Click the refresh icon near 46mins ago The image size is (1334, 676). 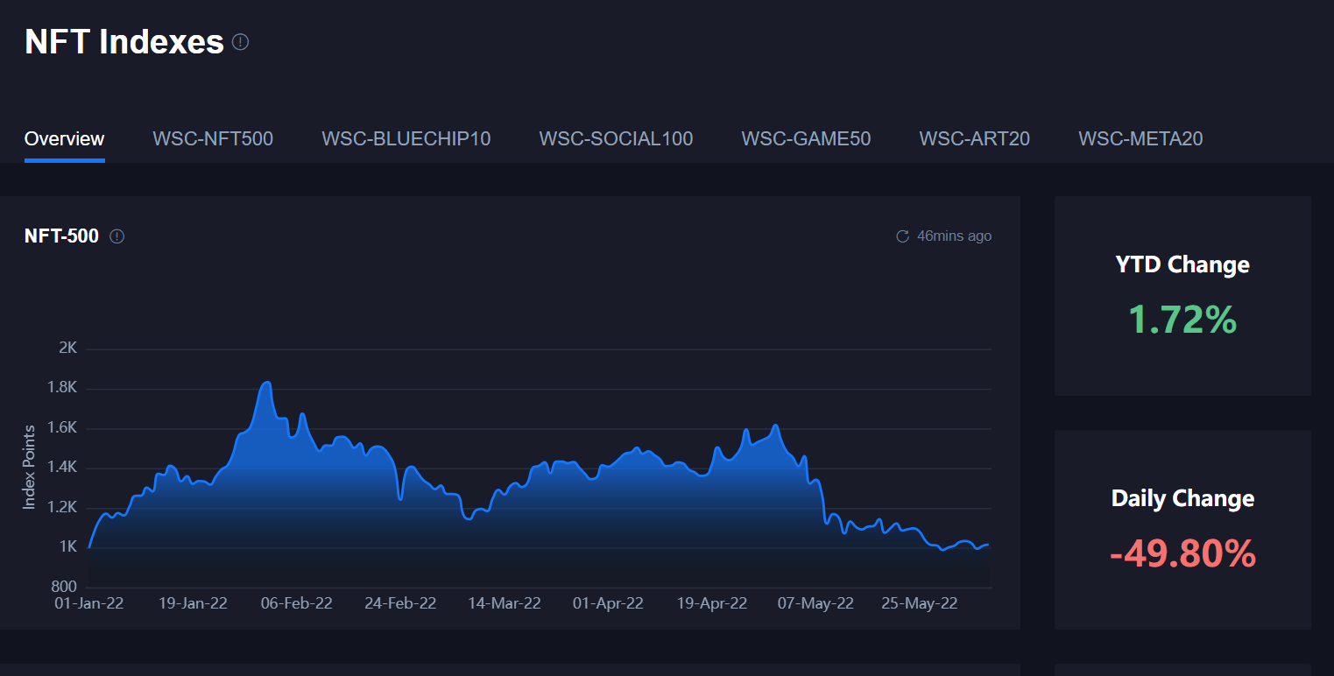pyautogui.click(x=902, y=236)
